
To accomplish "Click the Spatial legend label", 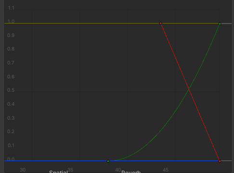I will pos(58,172).
